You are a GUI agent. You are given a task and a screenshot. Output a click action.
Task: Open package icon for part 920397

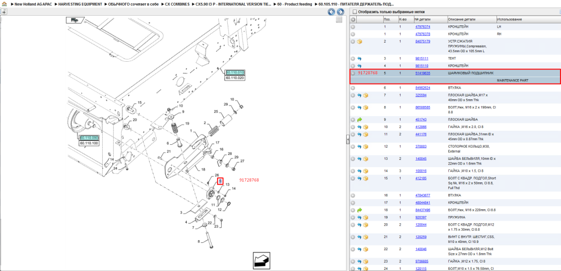366,217
